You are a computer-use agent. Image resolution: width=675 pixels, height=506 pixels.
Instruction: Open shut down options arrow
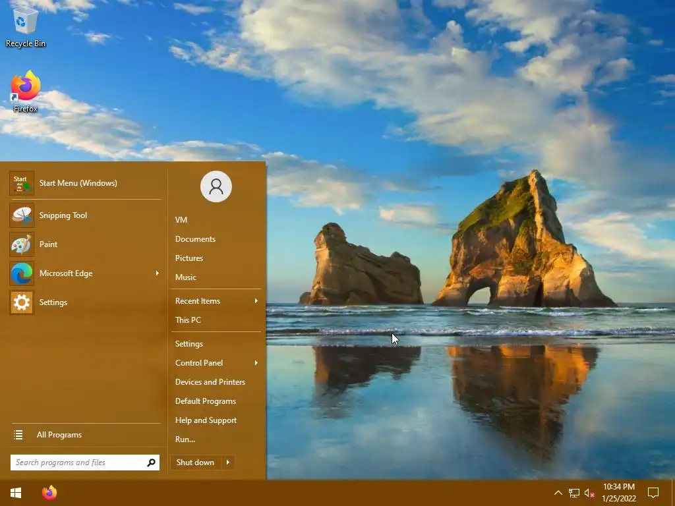tap(228, 463)
